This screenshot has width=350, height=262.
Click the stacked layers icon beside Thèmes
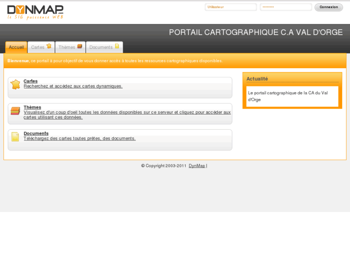15,111
